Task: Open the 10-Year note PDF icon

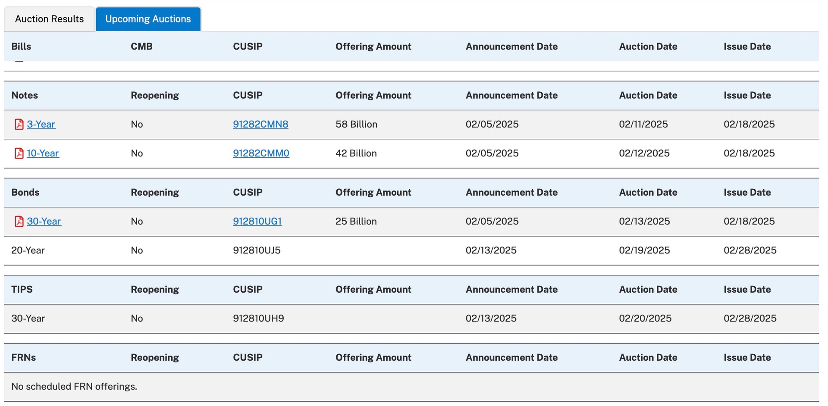Action: [x=19, y=153]
